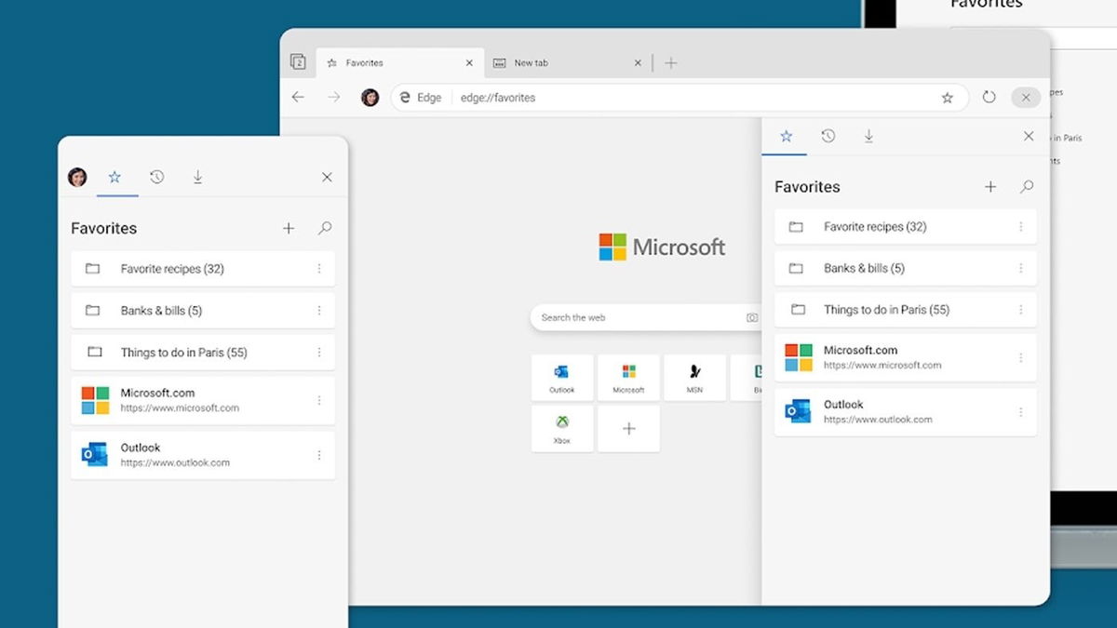Click camera visual search icon in search box

[751, 318]
